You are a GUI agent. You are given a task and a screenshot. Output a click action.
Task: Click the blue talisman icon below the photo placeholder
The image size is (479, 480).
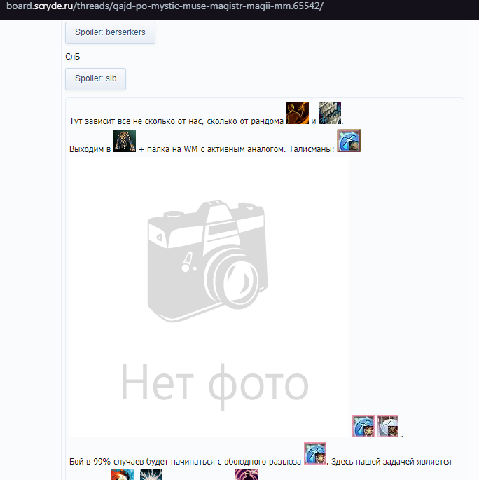click(363, 425)
